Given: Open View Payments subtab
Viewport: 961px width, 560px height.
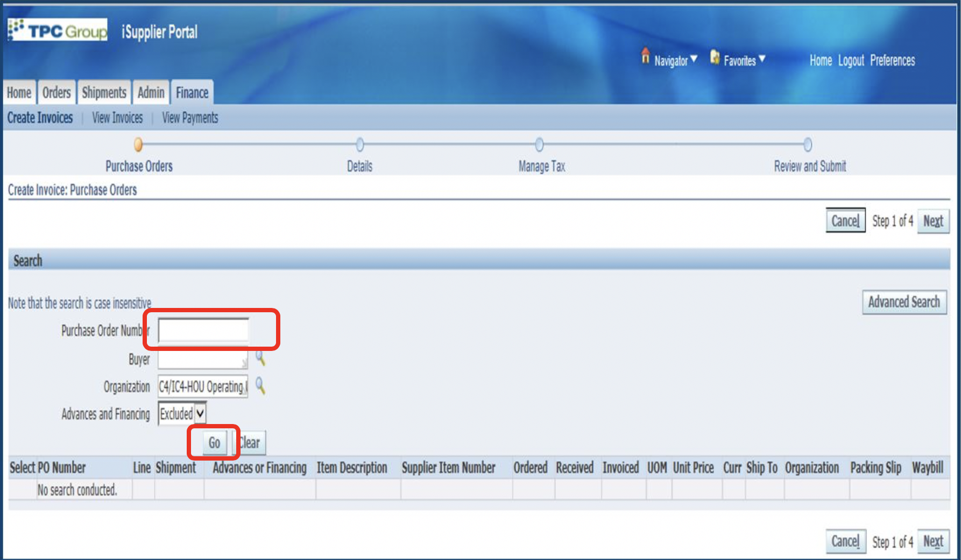Looking at the screenshot, I should [x=190, y=118].
